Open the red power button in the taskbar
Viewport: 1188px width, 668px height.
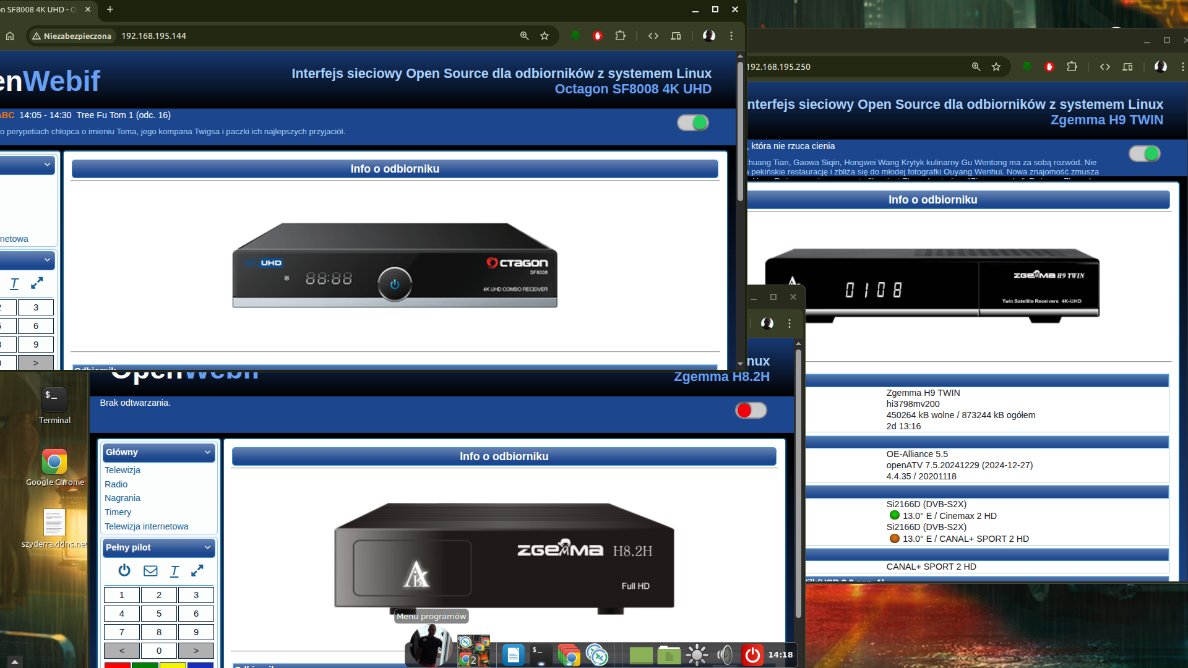click(x=752, y=654)
